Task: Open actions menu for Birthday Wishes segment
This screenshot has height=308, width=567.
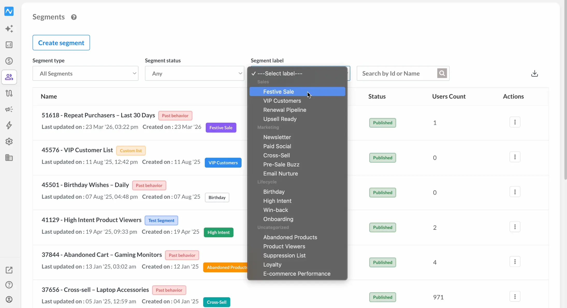Action: pyautogui.click(x=515, y=192)
